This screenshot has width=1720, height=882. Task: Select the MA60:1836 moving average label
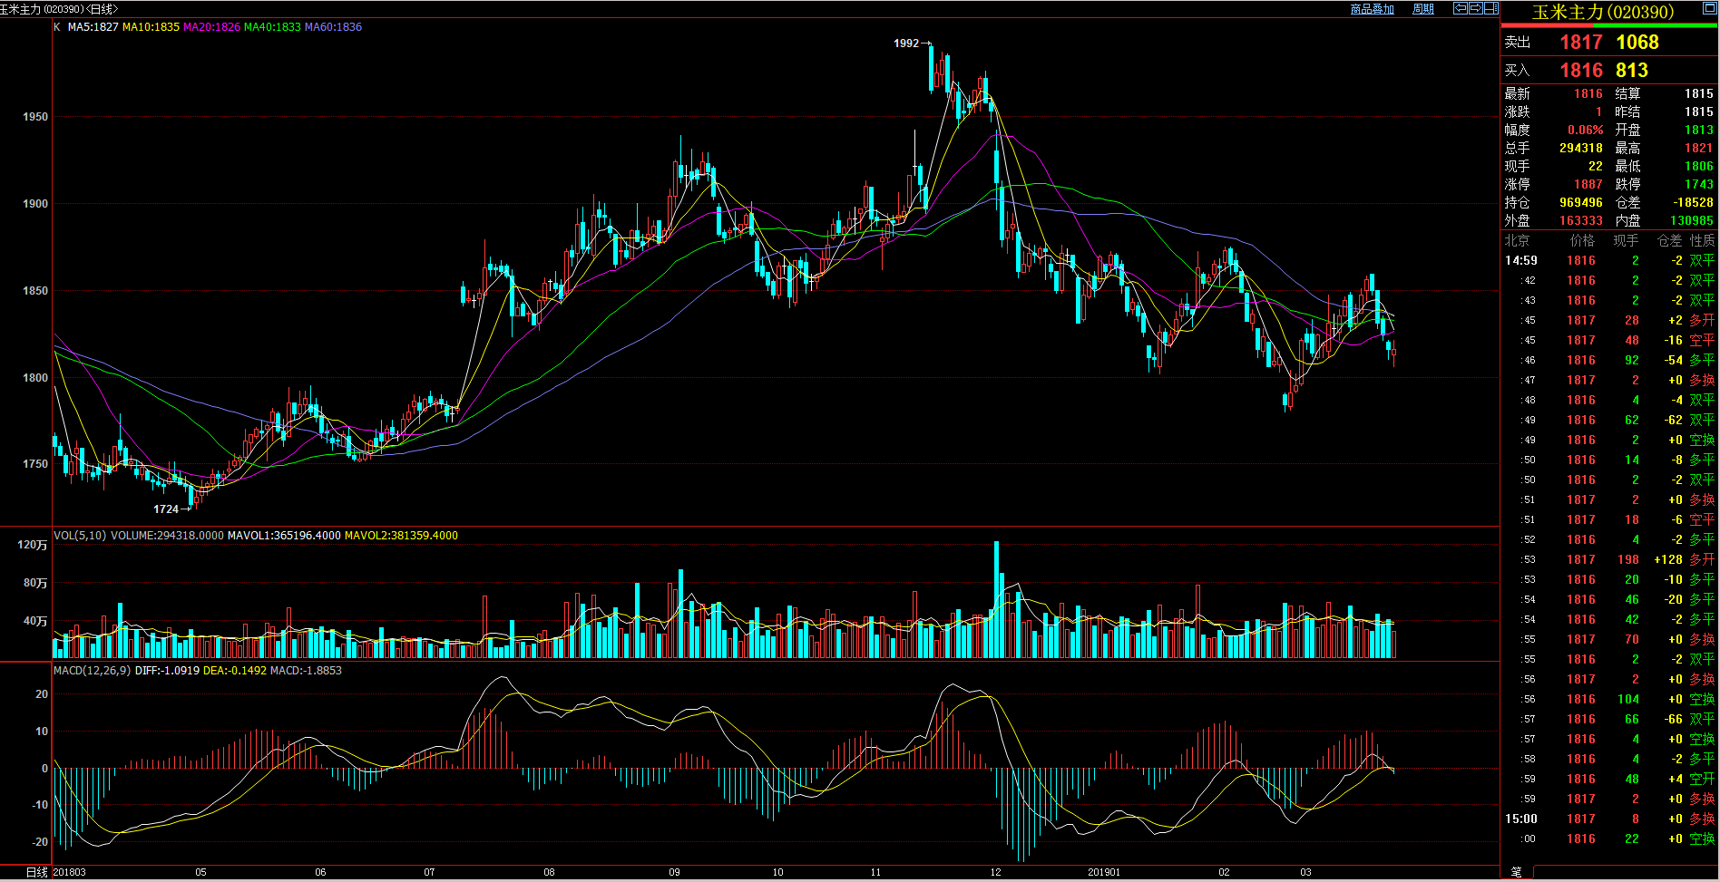click(333, 27)
